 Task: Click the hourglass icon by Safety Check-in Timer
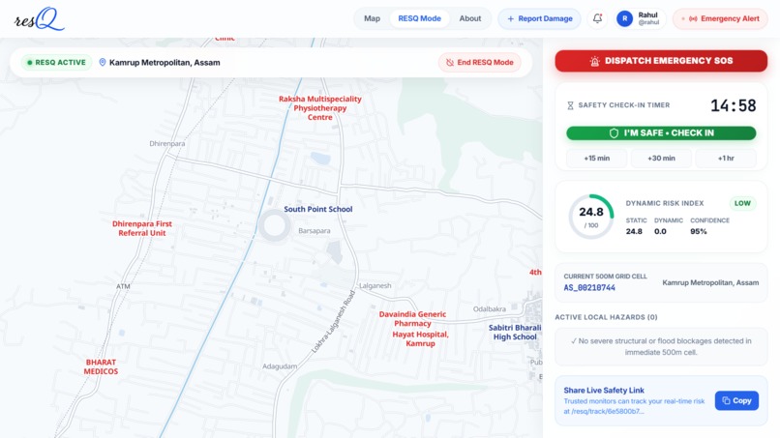570,105
